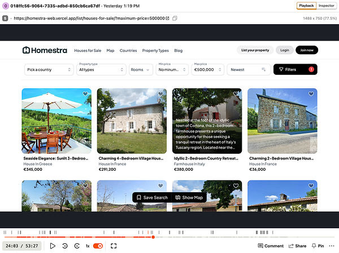Viewport: 339px width, 253px height.
Task: Change playback speed 1x
Action: (88, 246)
